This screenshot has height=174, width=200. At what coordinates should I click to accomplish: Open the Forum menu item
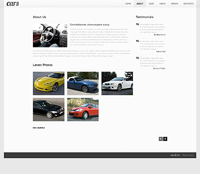click(x=174, y=4)
